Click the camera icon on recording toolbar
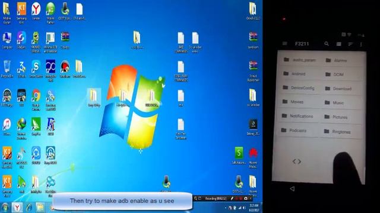The width and height of the screenshot is (380, 213). point(245,199)
